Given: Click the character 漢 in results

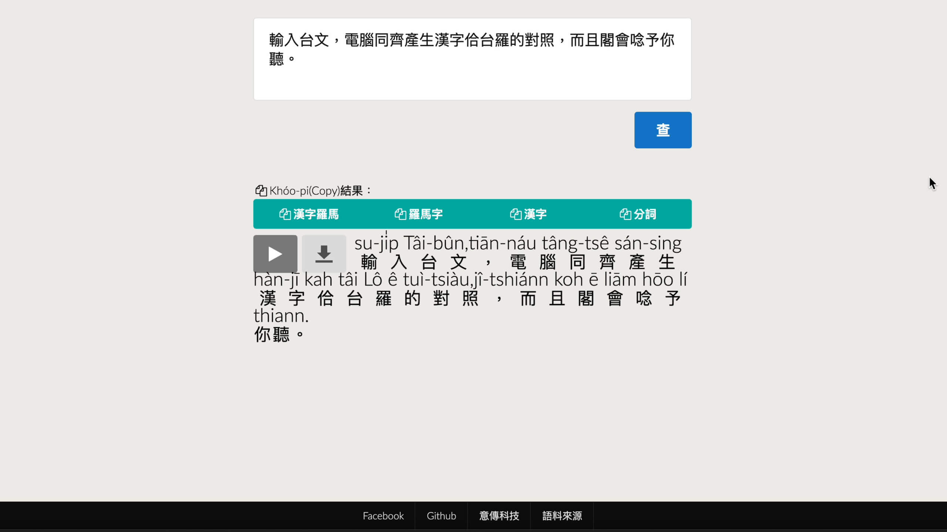Looking at the screenshot, I should click(x=268, y=299).
